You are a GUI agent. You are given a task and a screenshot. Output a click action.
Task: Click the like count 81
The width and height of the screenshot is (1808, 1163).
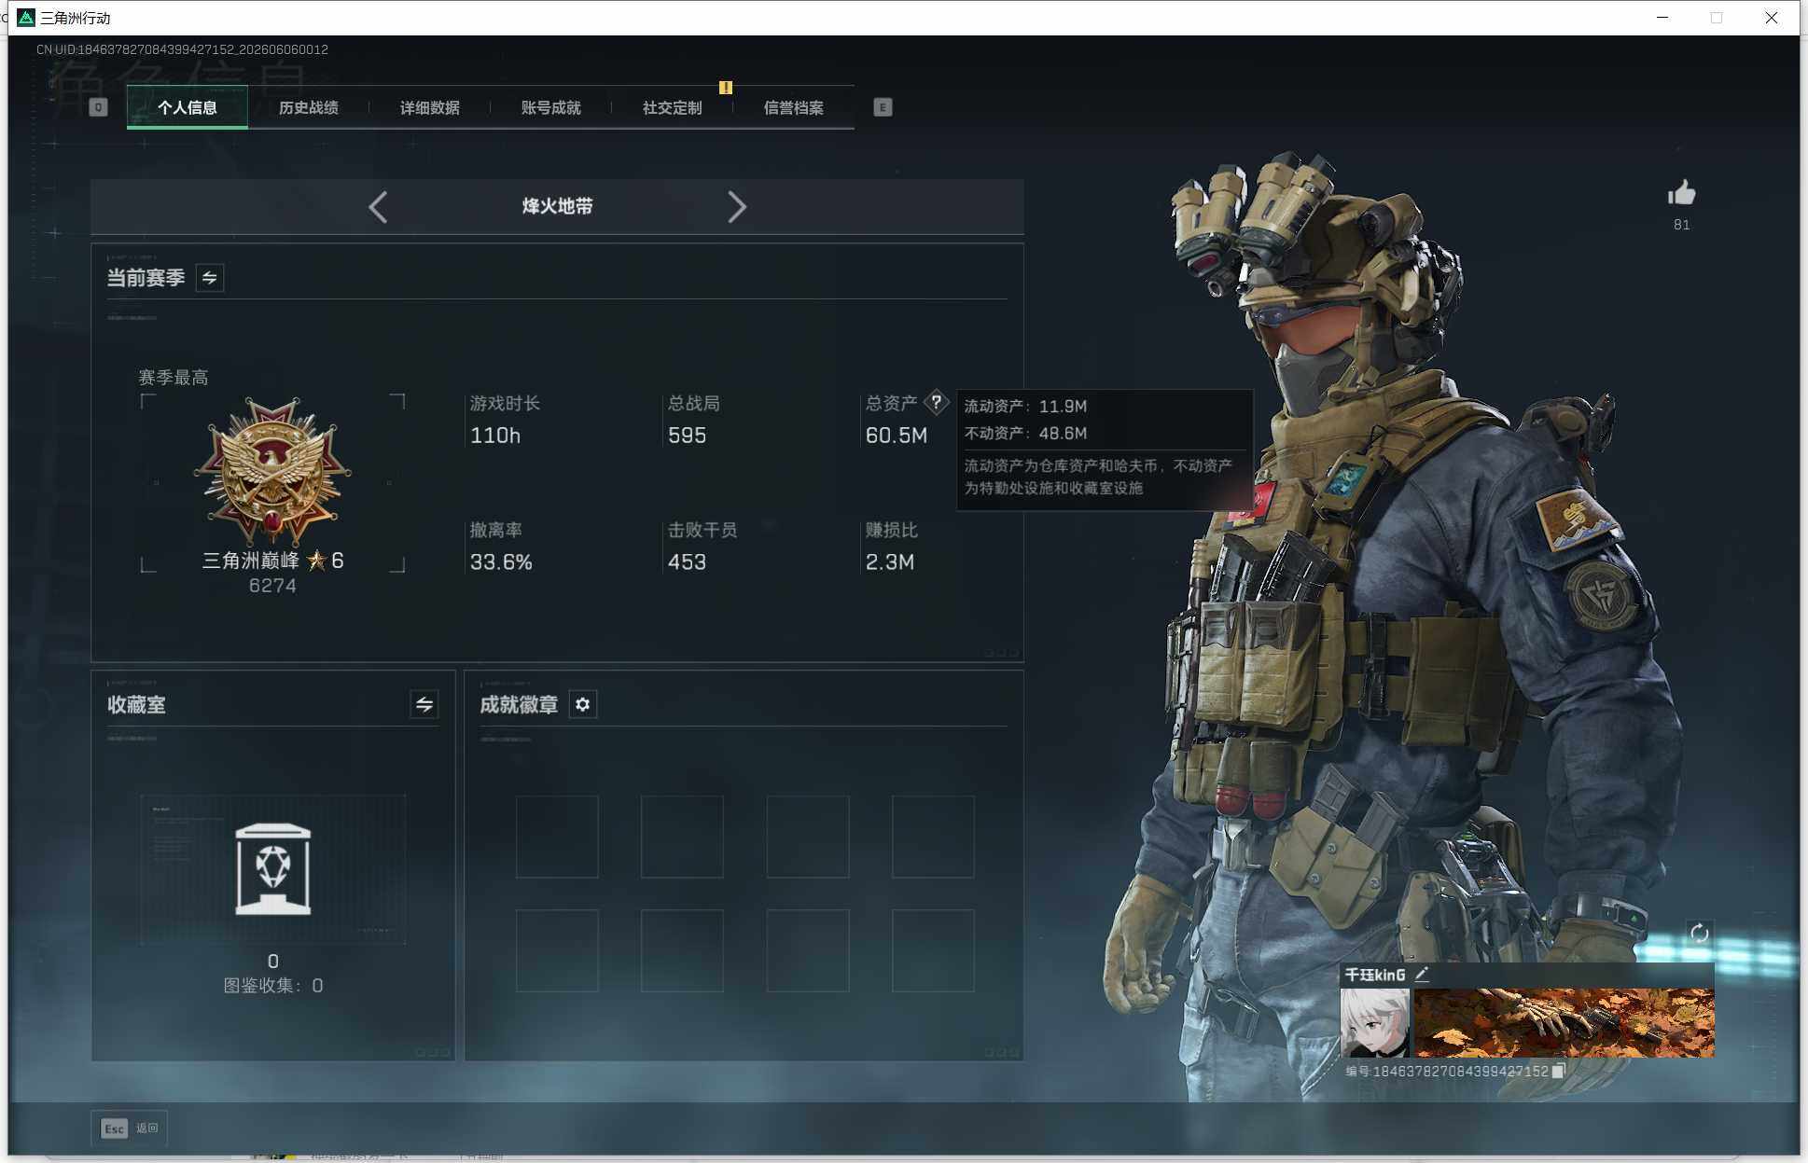pos(1681,225)
